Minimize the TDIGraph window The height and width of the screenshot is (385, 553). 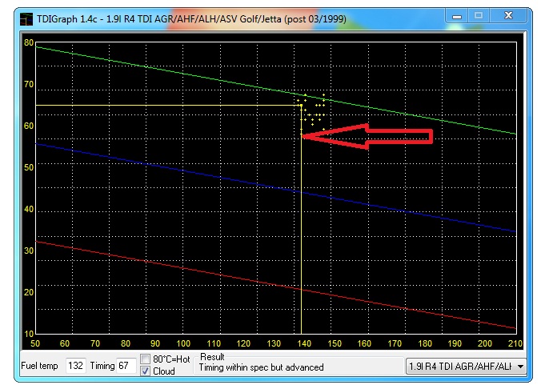tap(460, 14)
